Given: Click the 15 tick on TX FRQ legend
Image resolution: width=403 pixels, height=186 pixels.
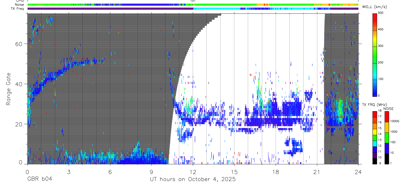Looking at the screenshot, I should point(380,128).
